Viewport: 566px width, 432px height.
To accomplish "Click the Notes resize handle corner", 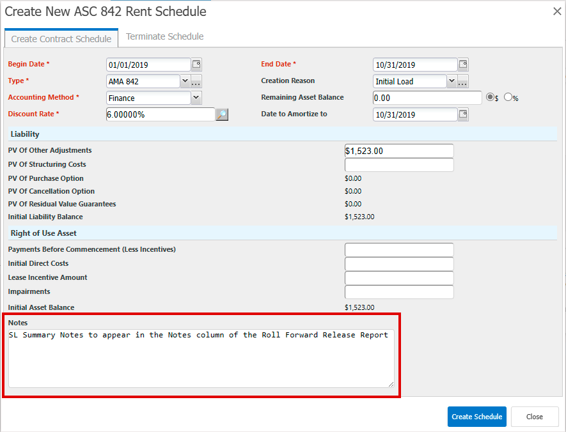I will coord(391,385).
